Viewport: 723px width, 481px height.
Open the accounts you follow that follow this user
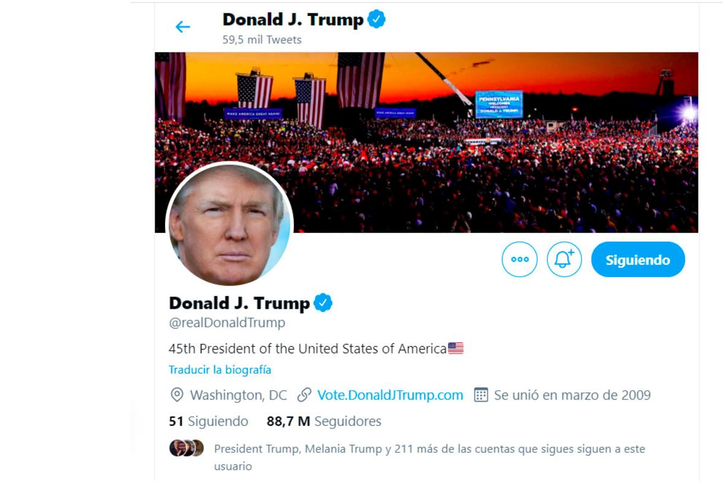tap(429, 457)
